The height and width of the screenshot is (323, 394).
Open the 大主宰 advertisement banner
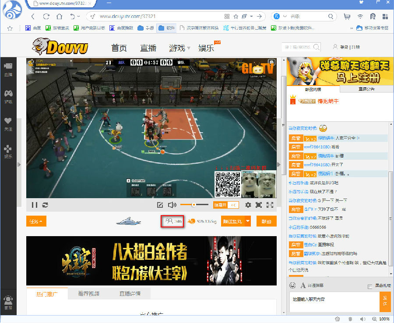151,261
